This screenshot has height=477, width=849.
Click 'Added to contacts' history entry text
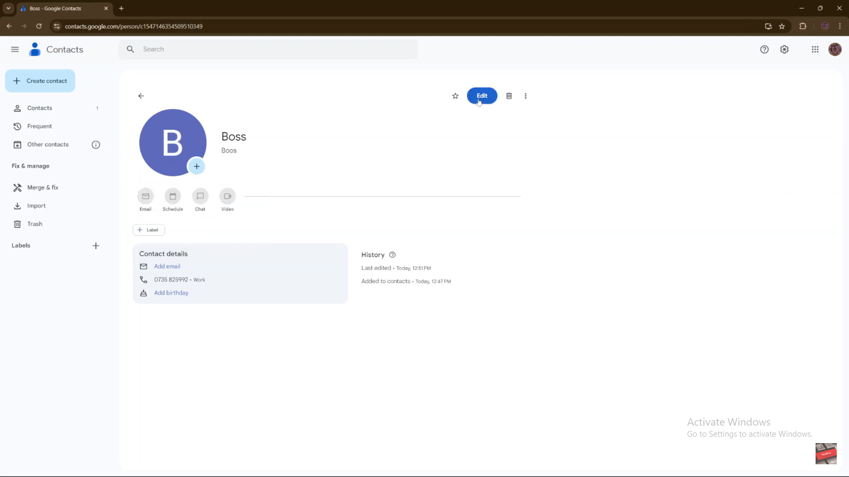point(406,281)
